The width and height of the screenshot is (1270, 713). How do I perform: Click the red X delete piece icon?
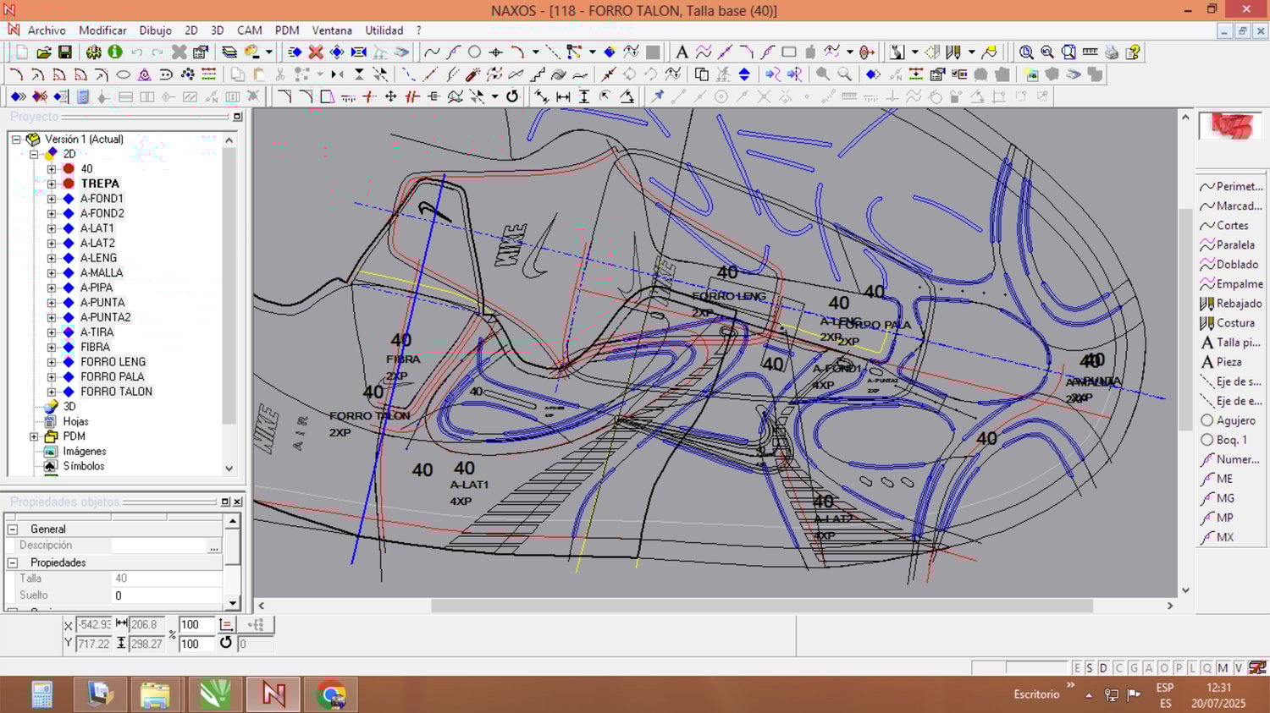316,52
